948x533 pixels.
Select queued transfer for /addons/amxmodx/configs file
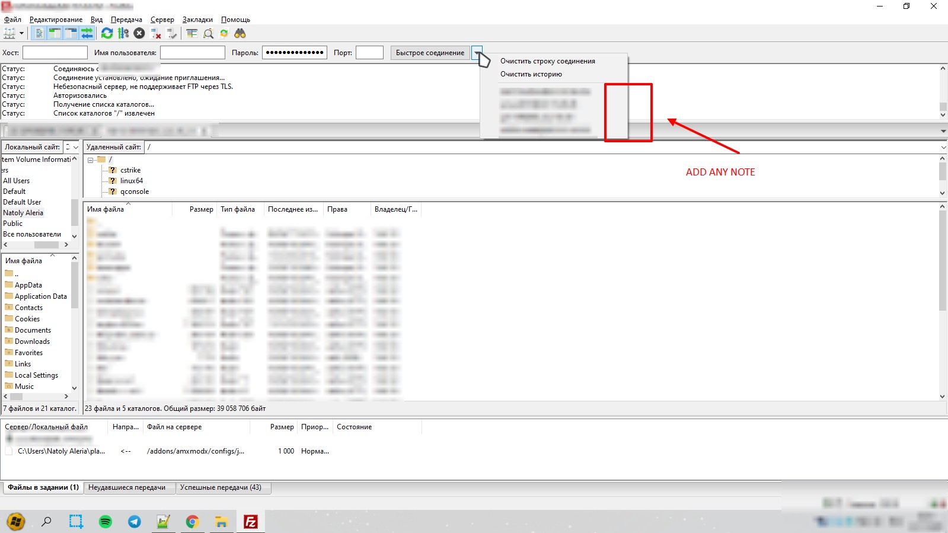pos(196,451)
